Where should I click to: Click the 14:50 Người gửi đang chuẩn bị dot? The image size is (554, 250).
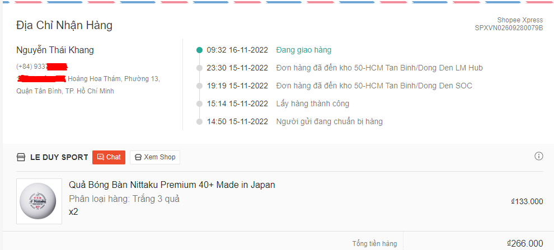point(200,122)
